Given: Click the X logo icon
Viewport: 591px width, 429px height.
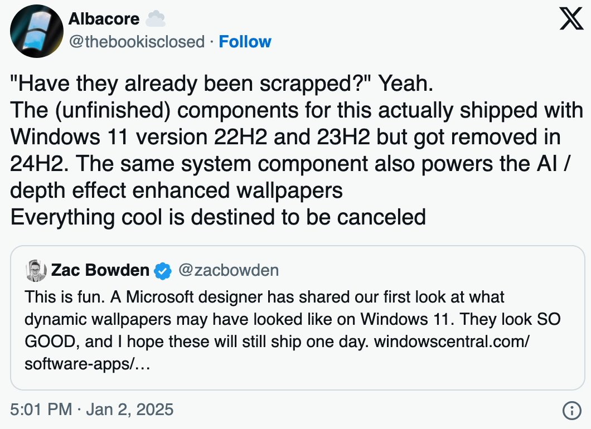Looking at the screenshot, I should click(571, 19).
